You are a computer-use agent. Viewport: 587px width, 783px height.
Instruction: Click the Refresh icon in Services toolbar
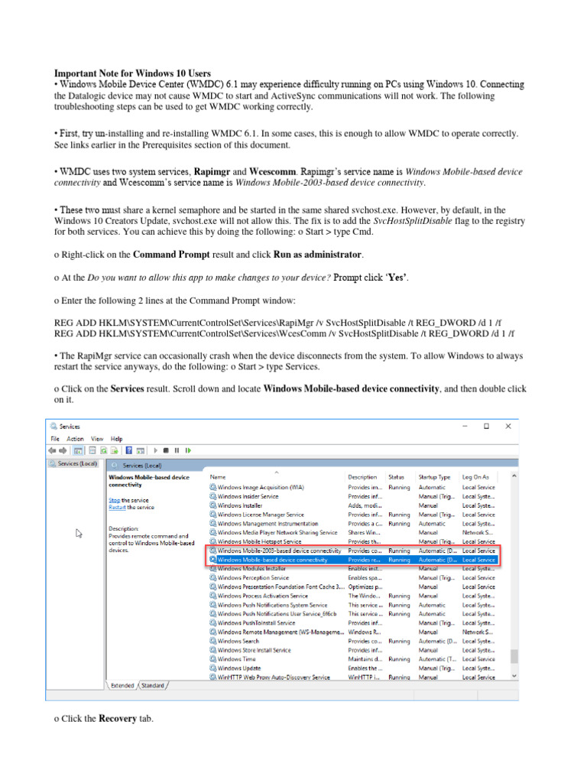coord(103,450)
